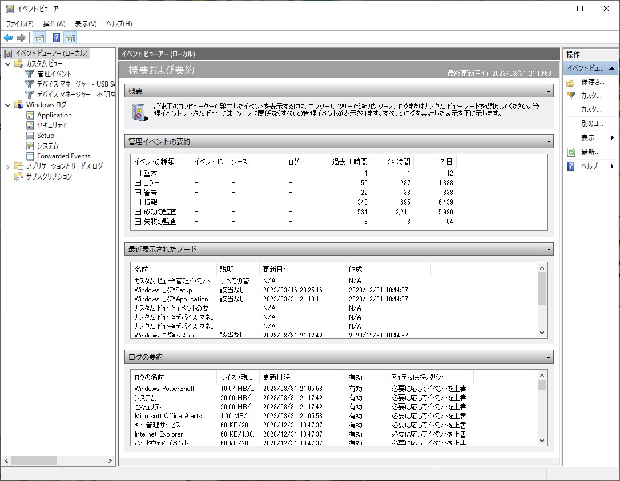Expand the 警告 event type row
The height and width of the screenshot is (481, 620).
pos(138,192)
